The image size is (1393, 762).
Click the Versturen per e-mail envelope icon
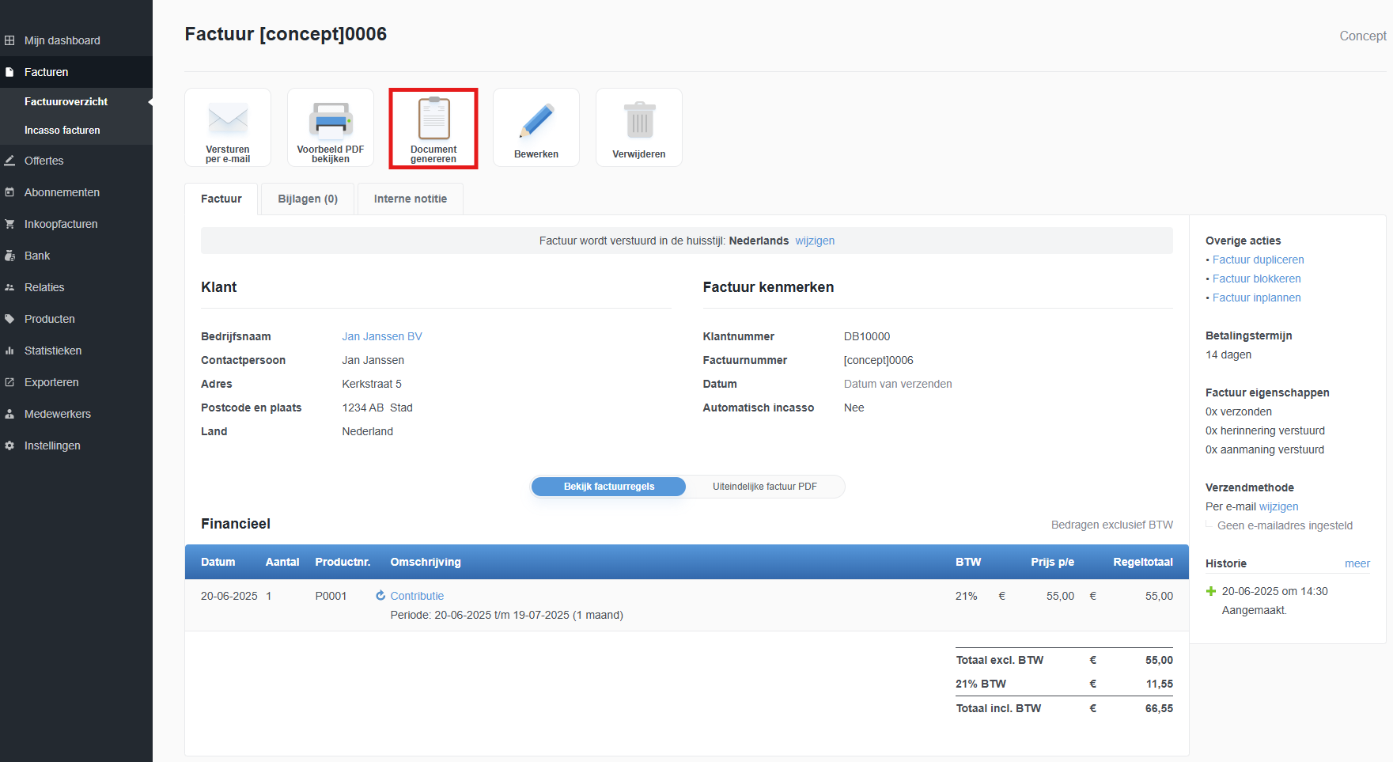tap(228, 120)
